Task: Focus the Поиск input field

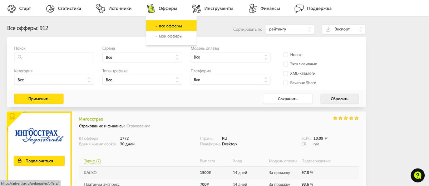Action: tap(54, 57)
